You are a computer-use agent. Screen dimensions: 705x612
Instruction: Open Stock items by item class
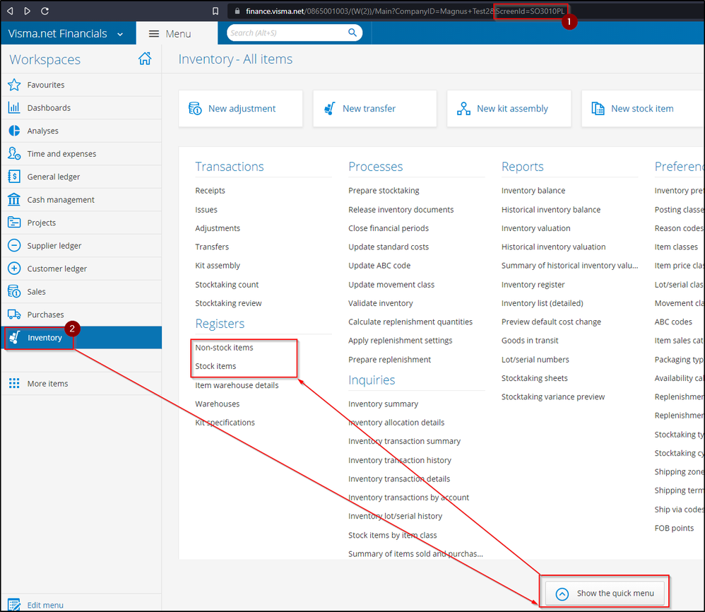coord(393,535)
